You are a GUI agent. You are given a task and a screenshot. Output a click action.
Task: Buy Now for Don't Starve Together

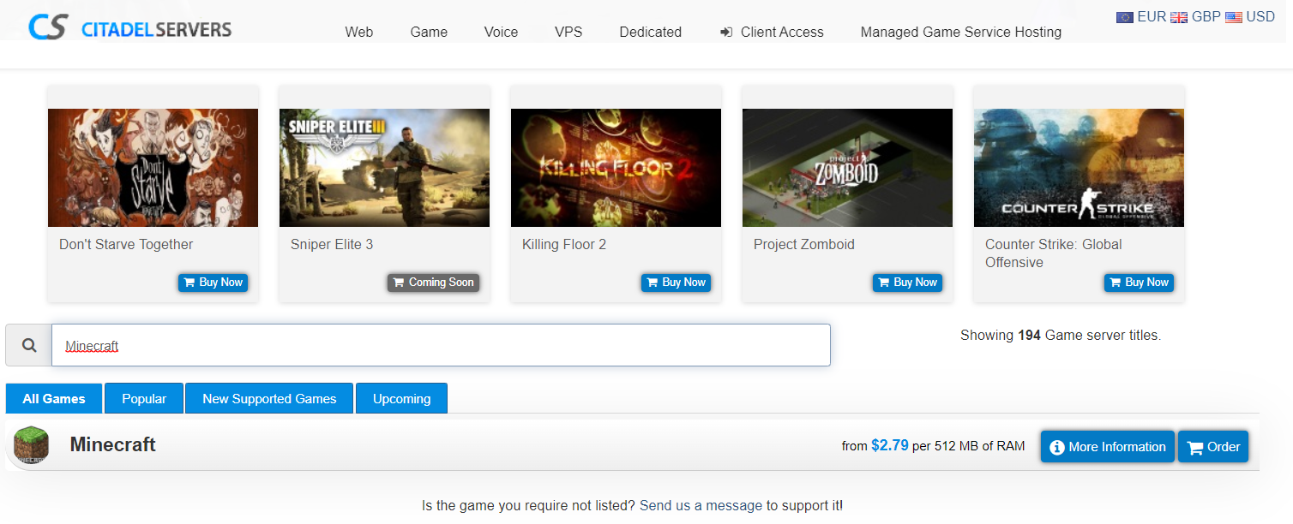pyautogui.click(x=213, y=283)
